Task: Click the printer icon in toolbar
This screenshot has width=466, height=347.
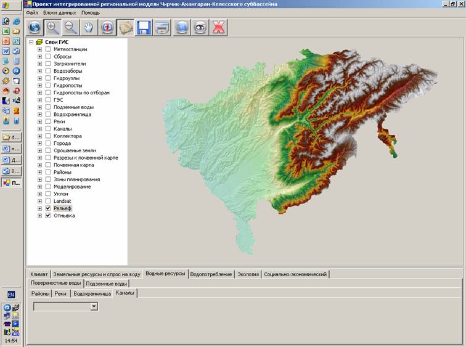Action: tap(163, 27)
